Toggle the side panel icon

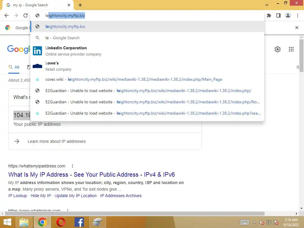(278, 15)
